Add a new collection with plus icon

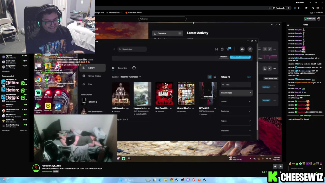click(x=134, y=68)
